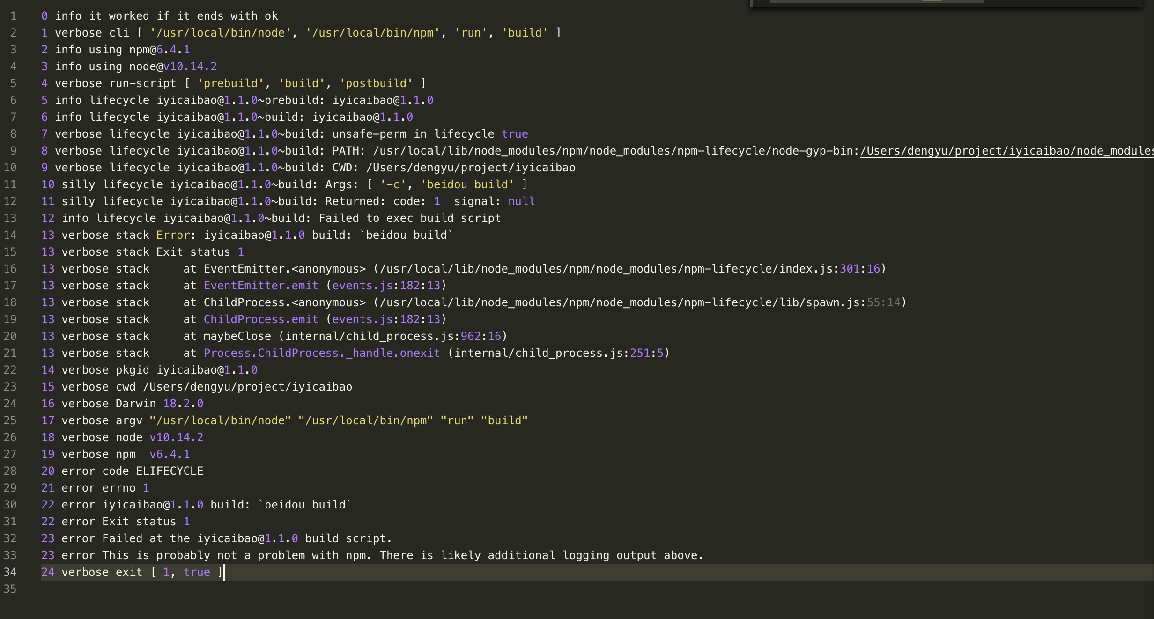Click the word 'Error' in the stack line
Viewport: 1154px width, 619px height.
coord(173,235)
